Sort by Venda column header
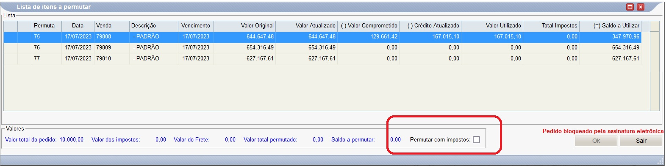This screenshot has width=666, height=166. [x=112, y=26]
